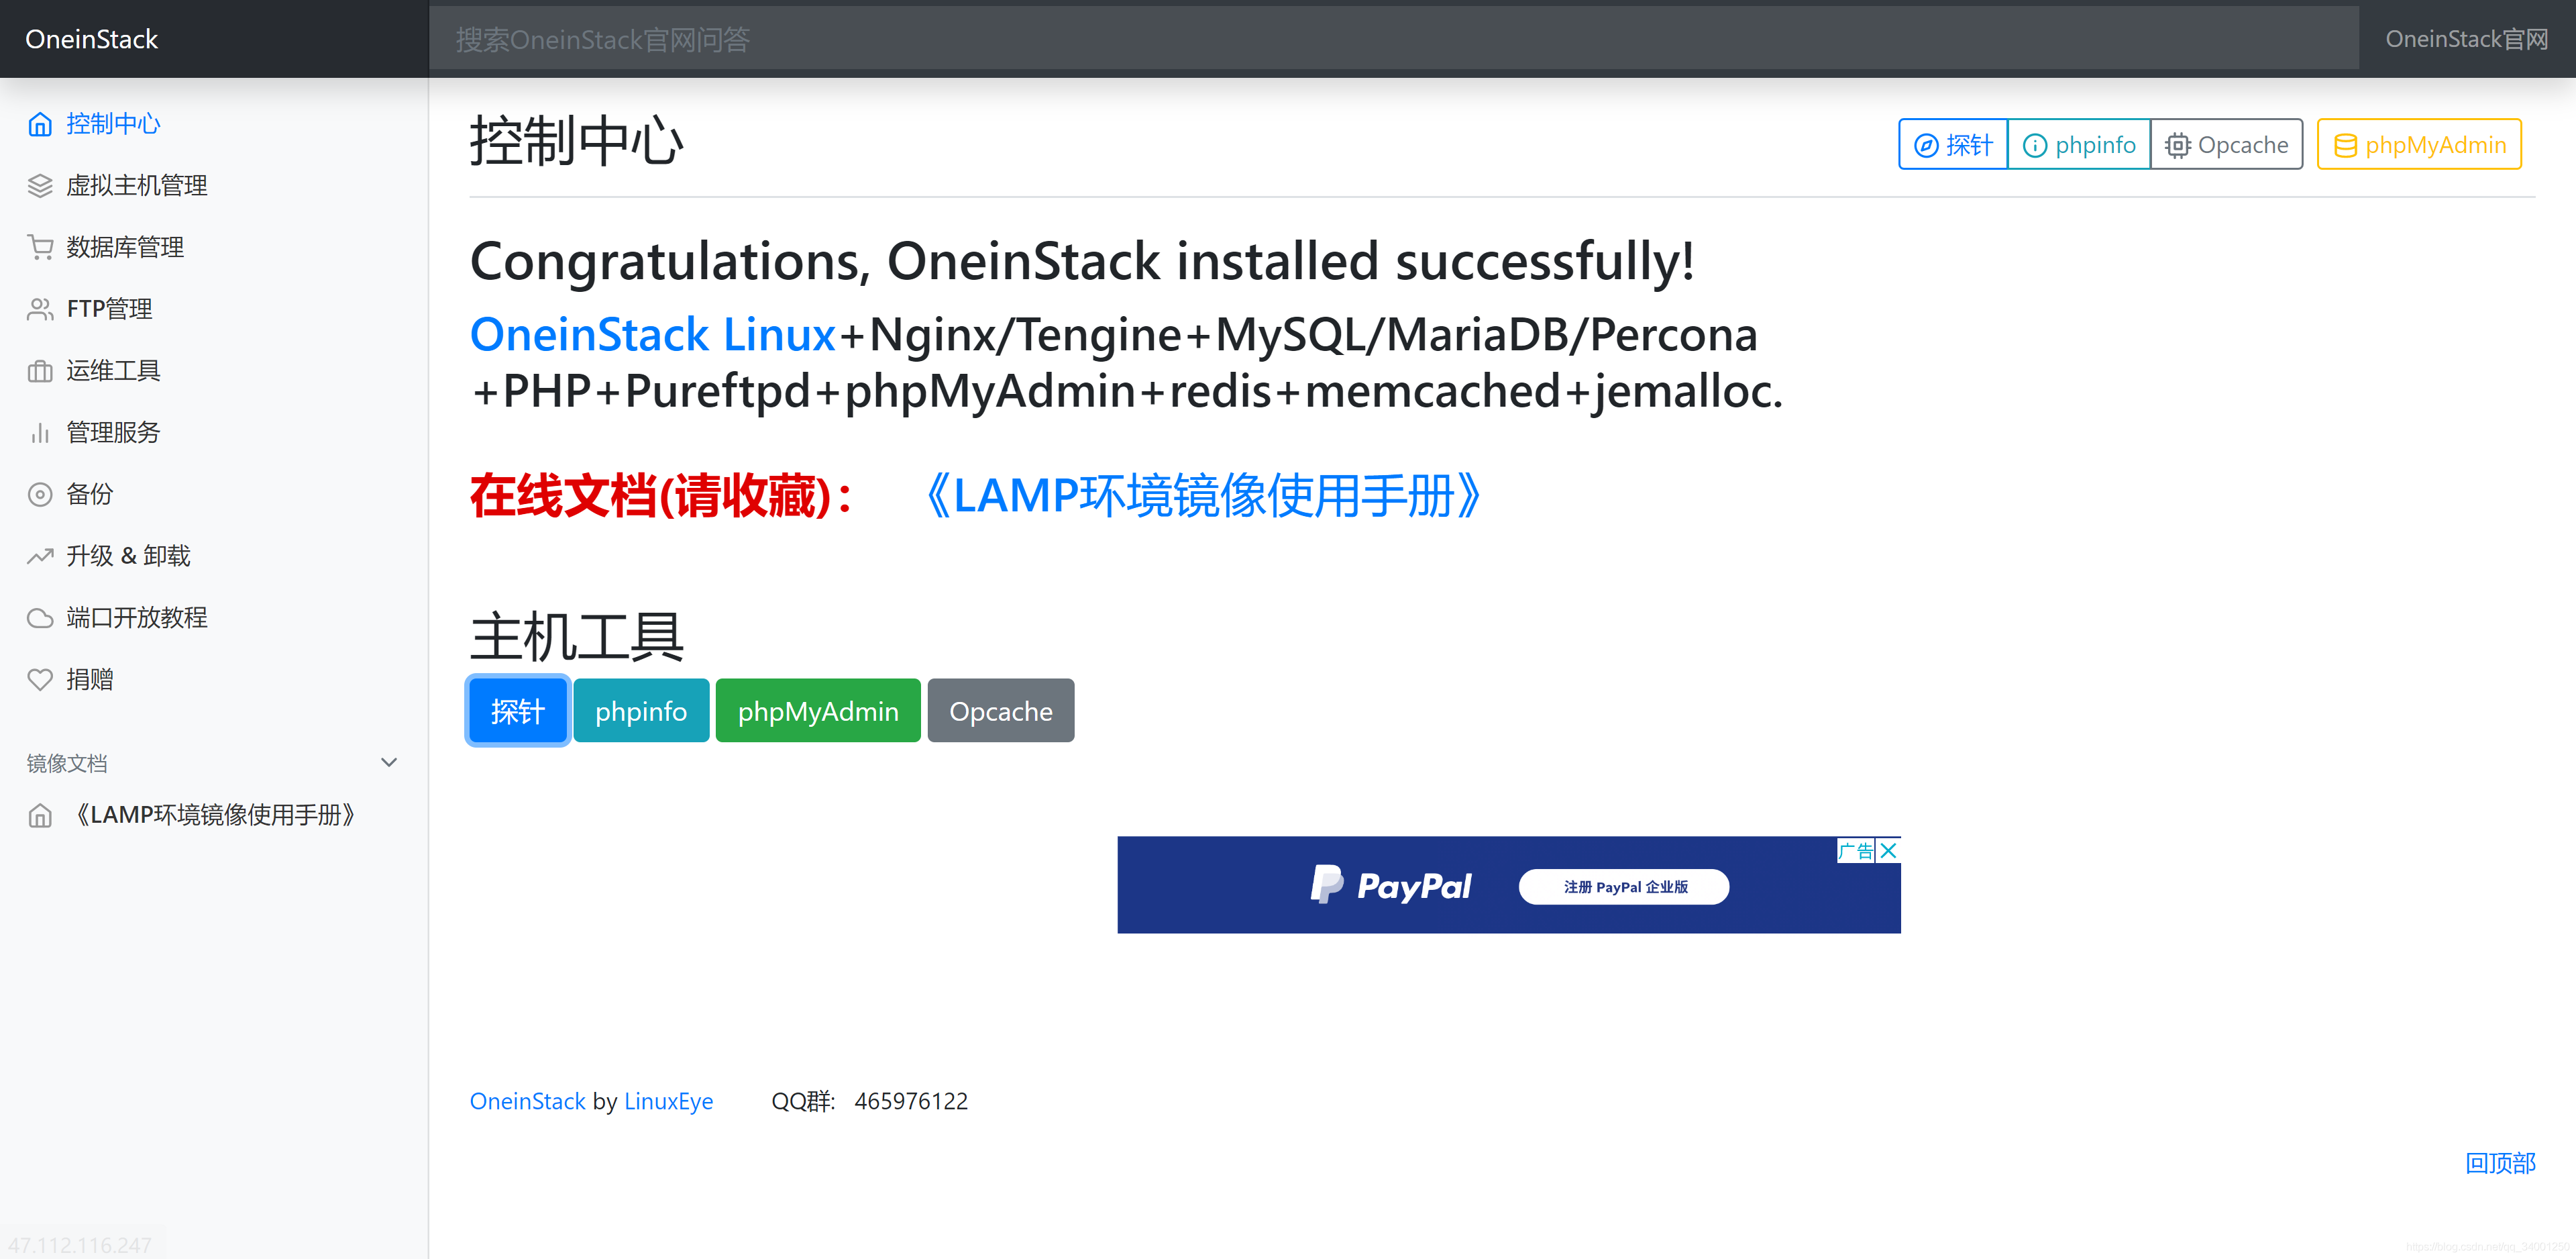The width and height of the screenshot is (2576, 1259).
Task: Follow the OneinStack footer link
Action: [x=528, y=1102]
